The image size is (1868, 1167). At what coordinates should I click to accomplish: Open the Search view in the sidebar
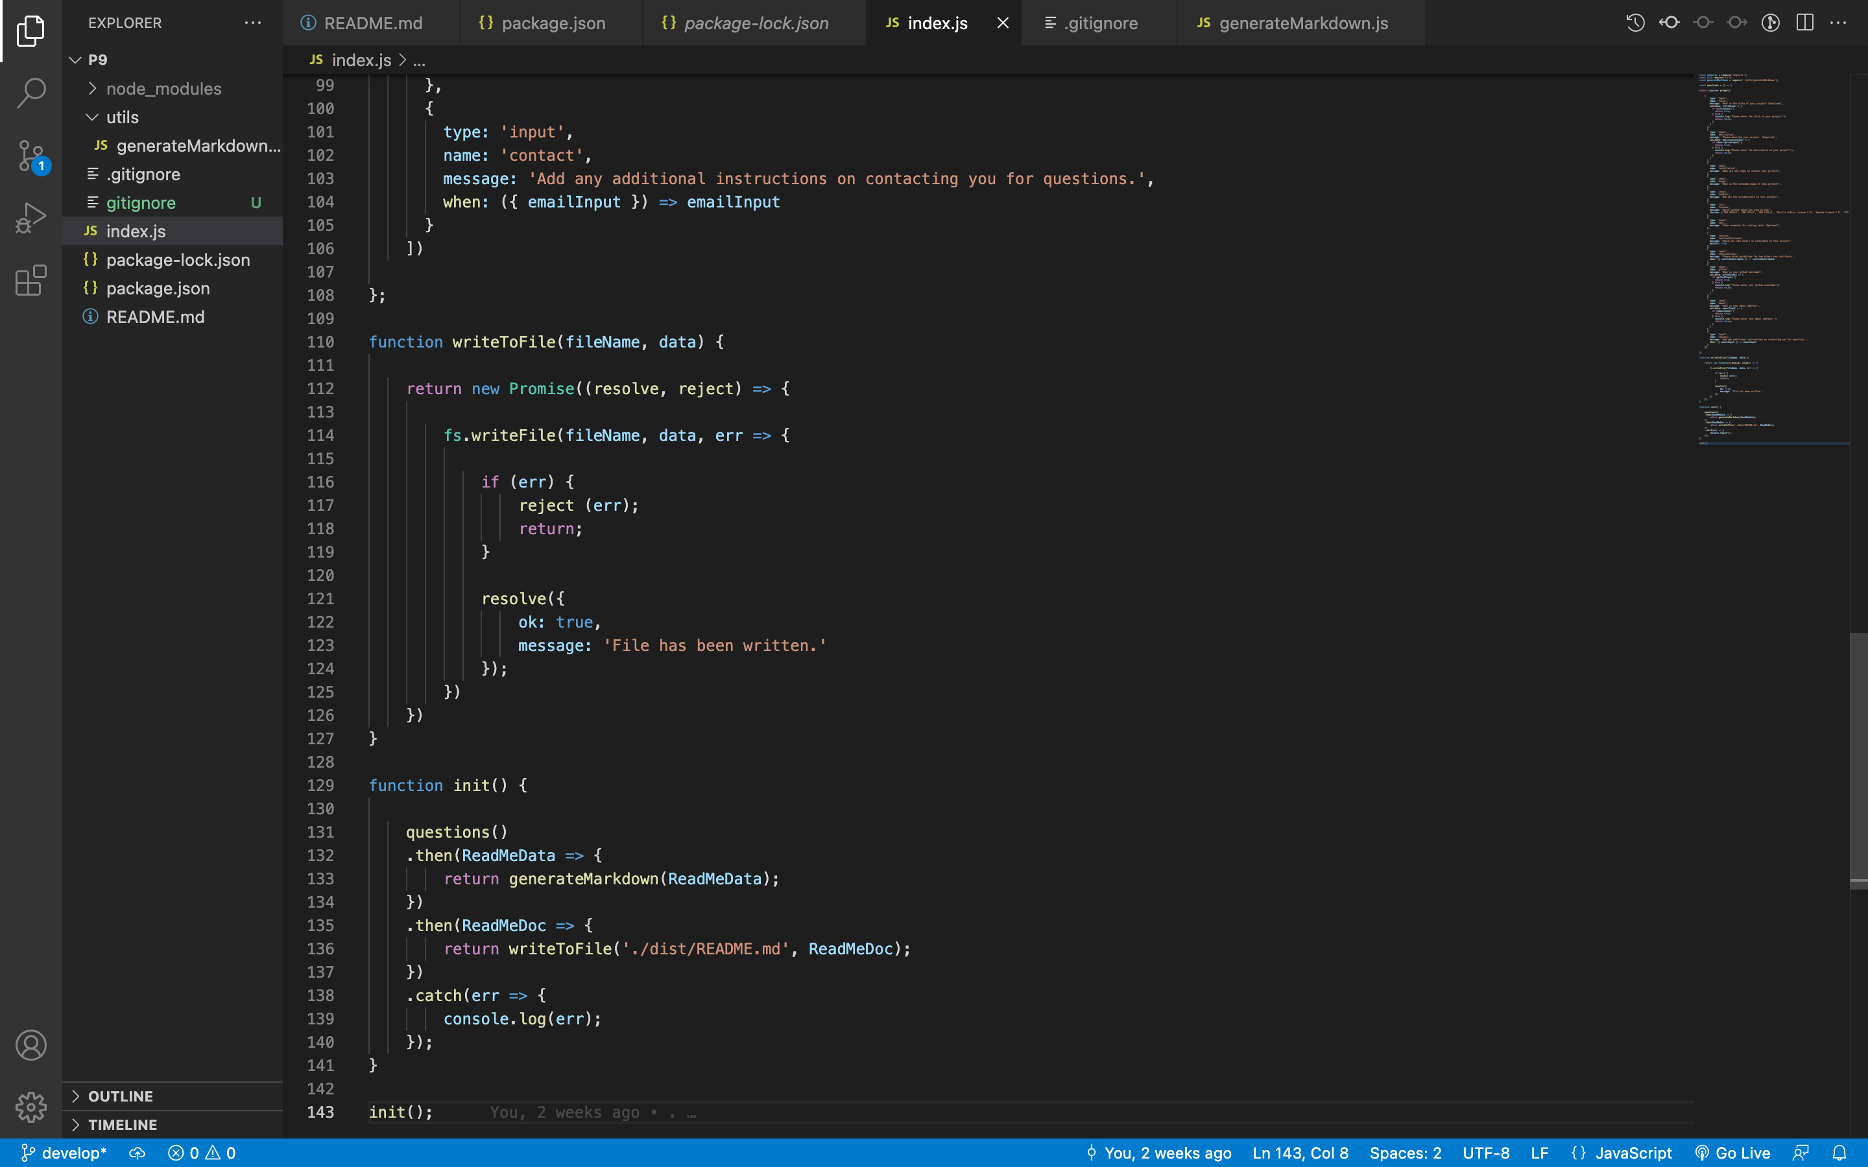(31, 92)
